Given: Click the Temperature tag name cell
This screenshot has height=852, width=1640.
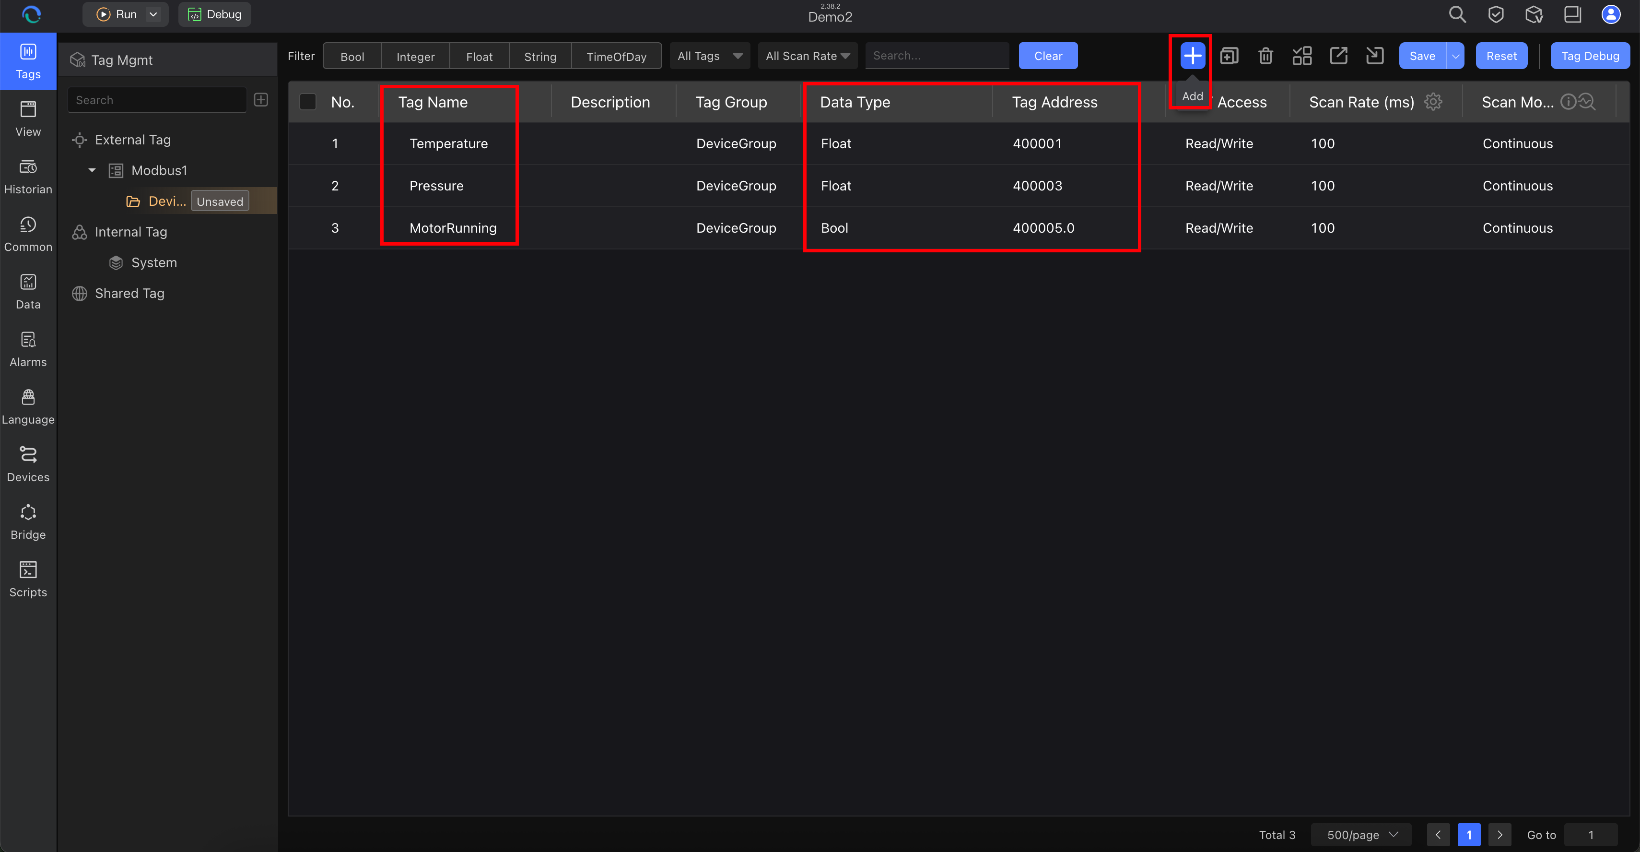Looking at the screenshot, I should [x=448, y=144].
